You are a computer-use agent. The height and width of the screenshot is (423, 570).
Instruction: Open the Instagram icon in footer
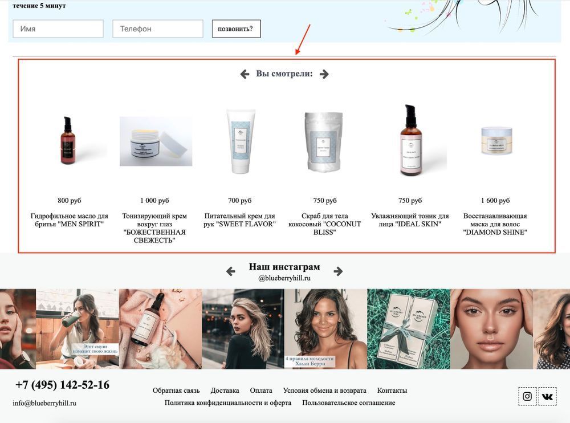[527, 396]
